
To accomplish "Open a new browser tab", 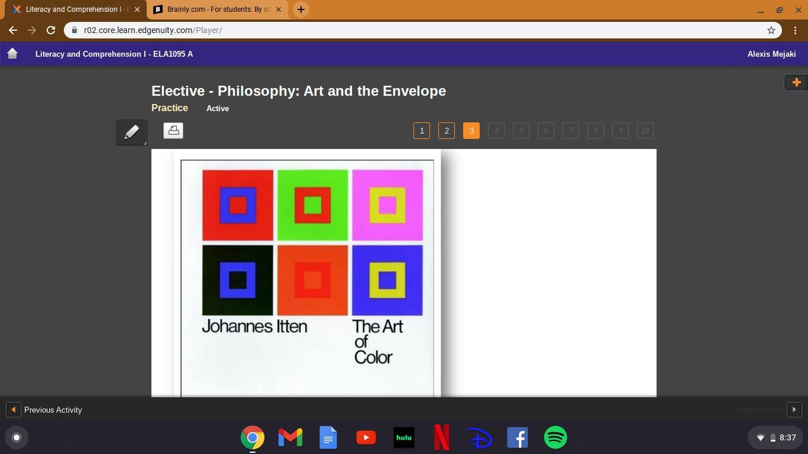I will 300,9.
